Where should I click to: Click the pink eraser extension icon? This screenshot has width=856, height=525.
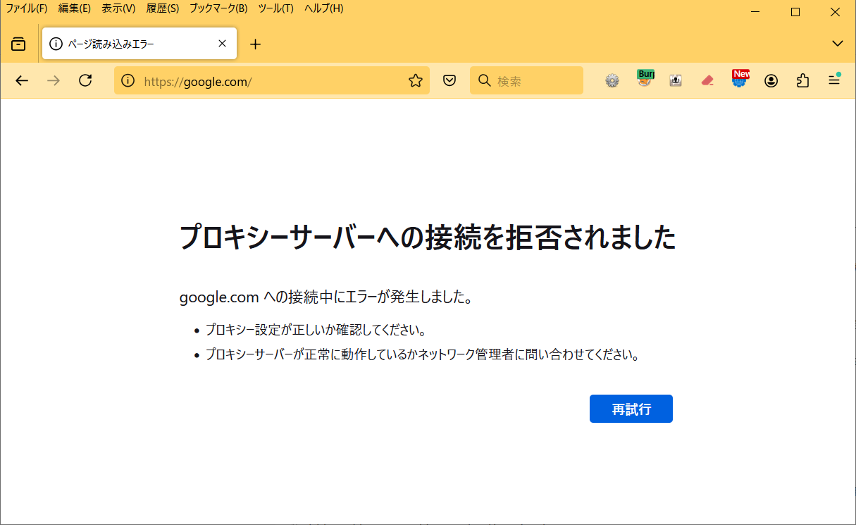click(708, 81)
